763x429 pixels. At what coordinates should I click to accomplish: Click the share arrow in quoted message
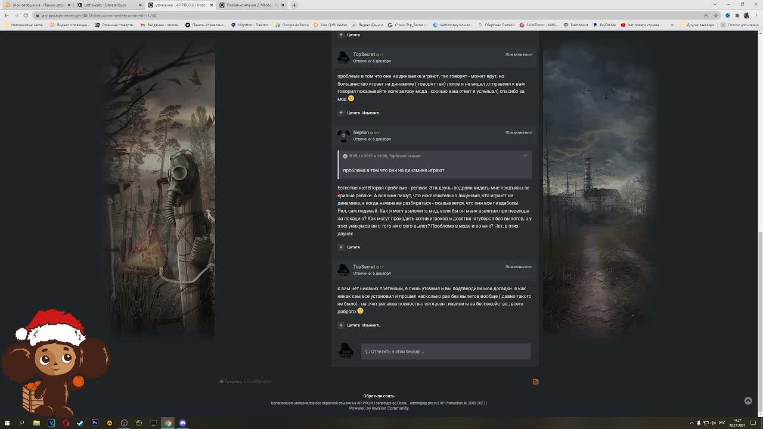[x=525, y=156]
